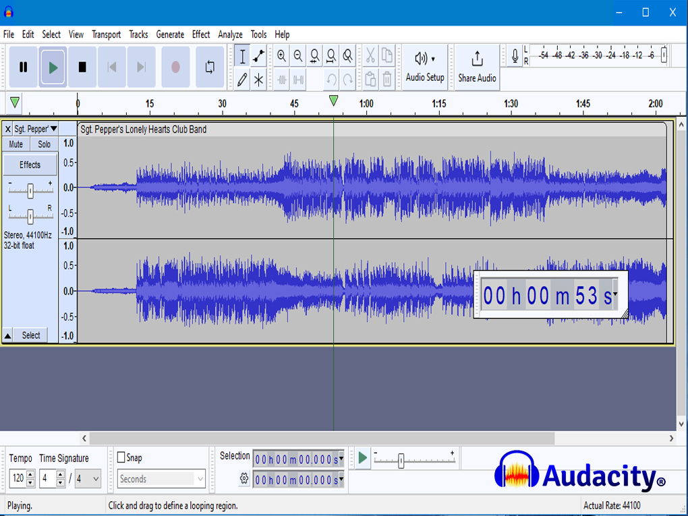This screenshot has width=688, height=516.
Task: Click the track Select button
Action: pos(32,335)
